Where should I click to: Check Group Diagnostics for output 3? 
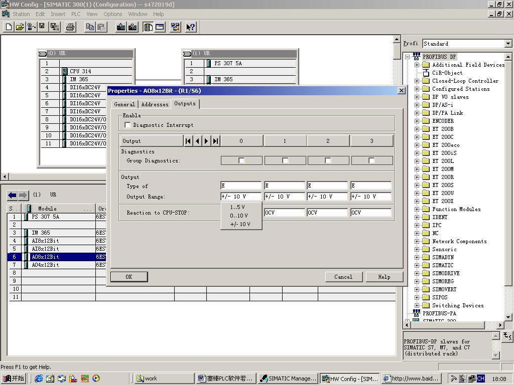pyautogui.click(x=371, y=160)
